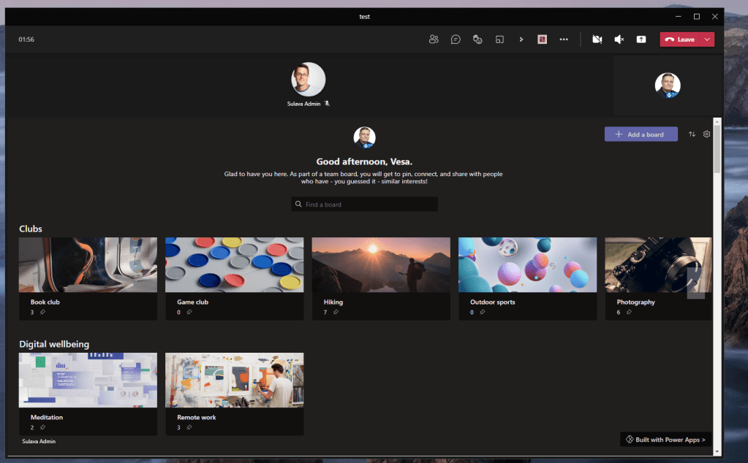
Task: Open the meeting chat
Action: coord(456,39)
